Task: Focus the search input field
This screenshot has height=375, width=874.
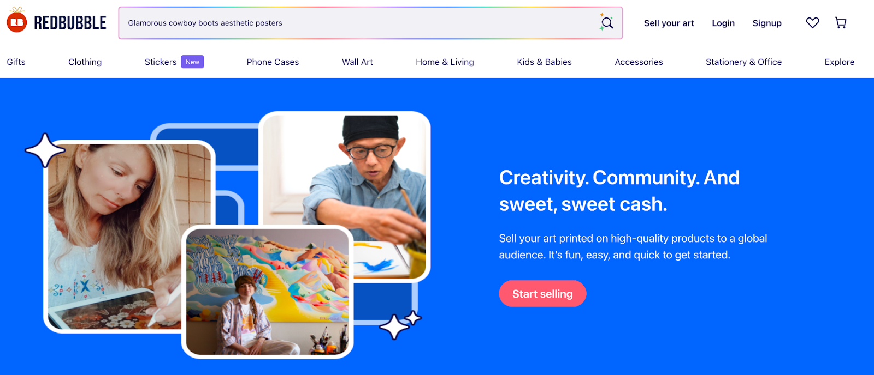Action: click(x=358, y=23)
